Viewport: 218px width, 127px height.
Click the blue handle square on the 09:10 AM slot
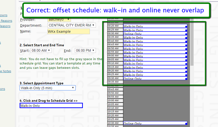186,64
